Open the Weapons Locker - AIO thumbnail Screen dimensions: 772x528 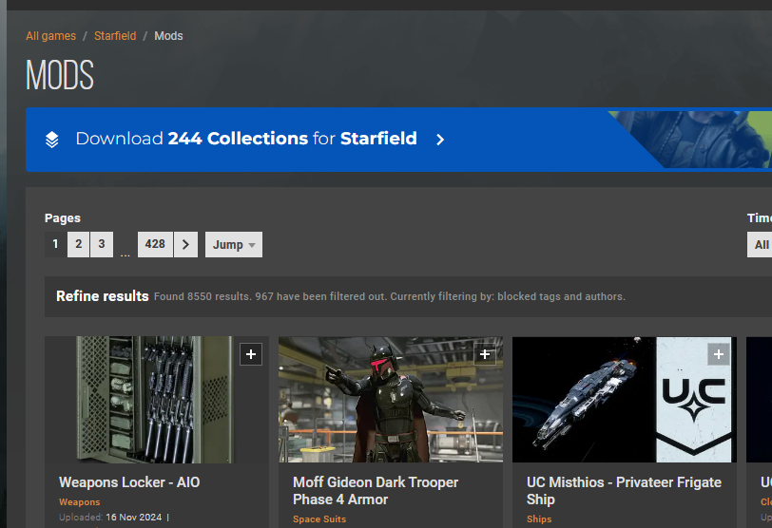[x=157, y=400]
